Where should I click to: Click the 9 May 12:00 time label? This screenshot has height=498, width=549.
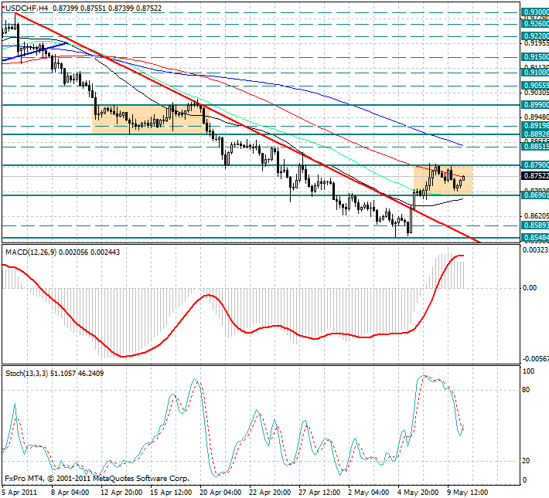click(468, 493)
